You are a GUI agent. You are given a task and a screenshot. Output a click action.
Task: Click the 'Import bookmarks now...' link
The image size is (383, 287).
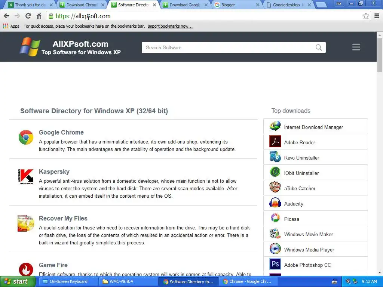pos(170,26)
